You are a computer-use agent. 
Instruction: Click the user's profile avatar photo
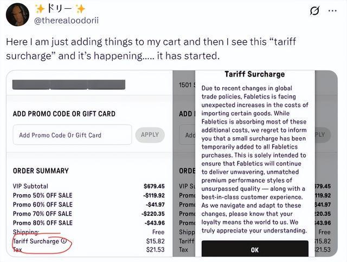coord(17,14)
